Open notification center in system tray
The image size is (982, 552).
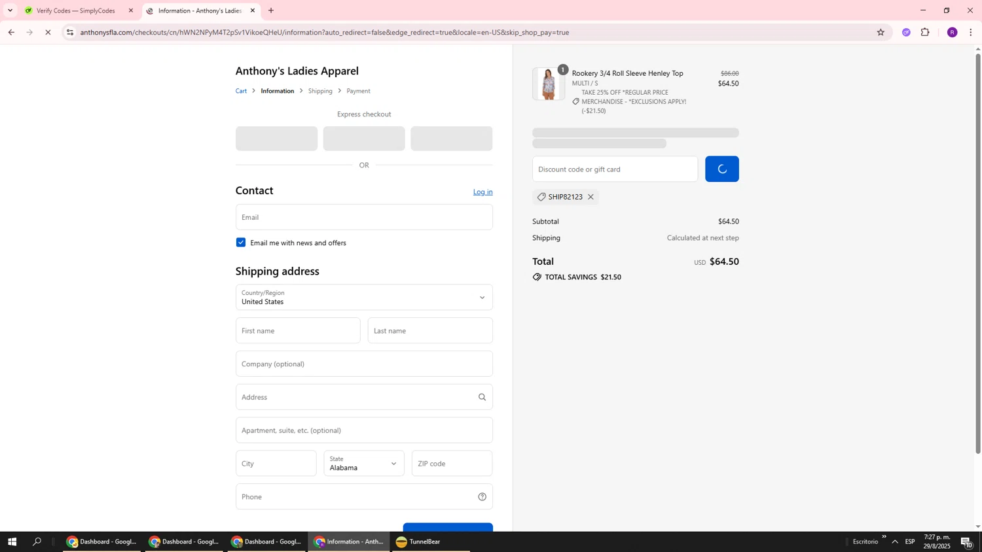[x=967, y=542]
